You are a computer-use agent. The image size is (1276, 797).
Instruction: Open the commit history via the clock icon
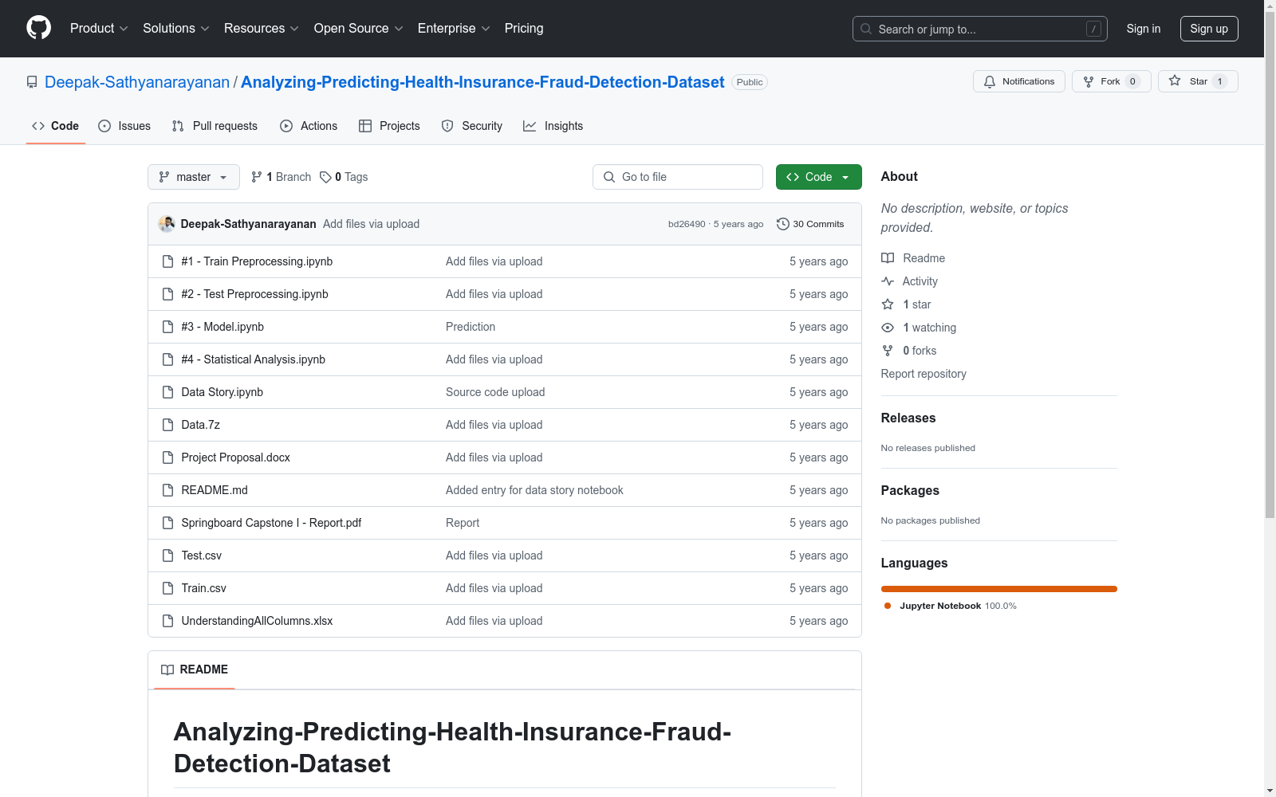782,224
